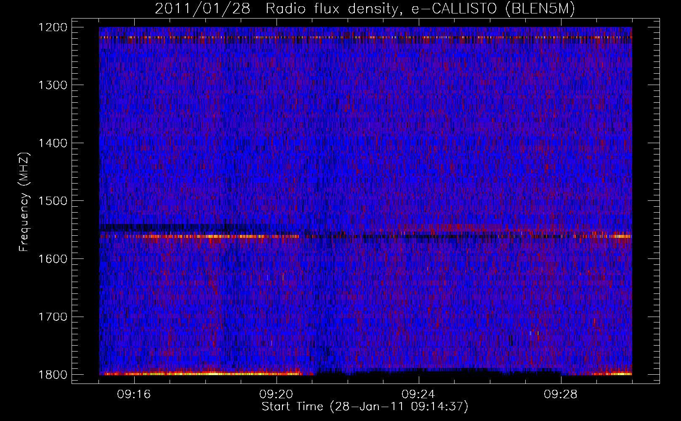Click the "Frequency (MHZ)" axis label

pyautogui.click(x=24, y=202)
